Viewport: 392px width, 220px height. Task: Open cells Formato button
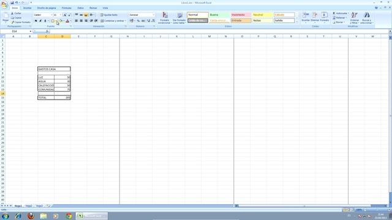(x=324, y=18)
